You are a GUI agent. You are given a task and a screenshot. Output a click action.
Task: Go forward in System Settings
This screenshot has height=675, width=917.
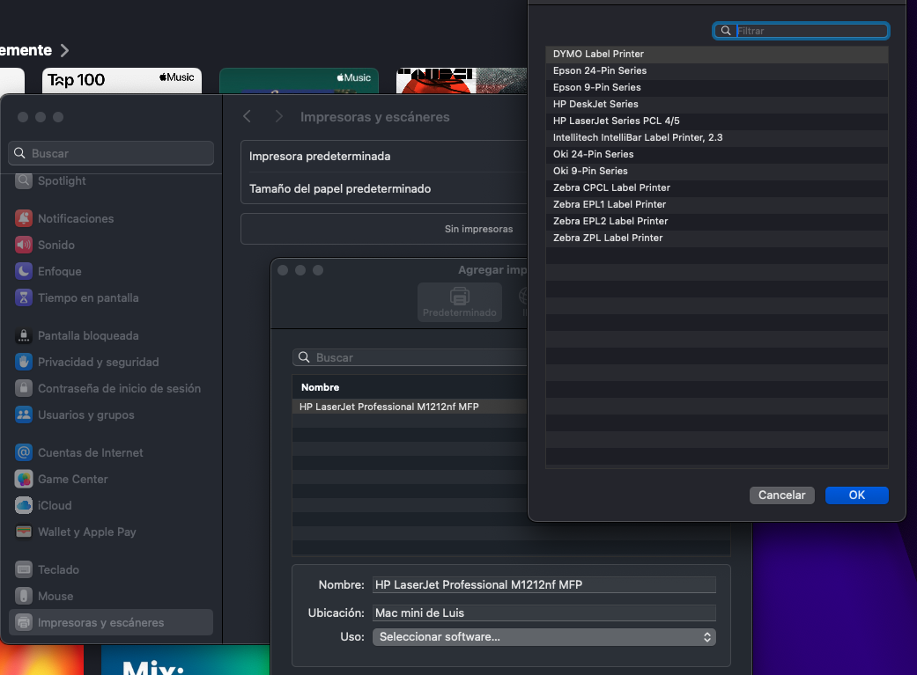(279, 116)
